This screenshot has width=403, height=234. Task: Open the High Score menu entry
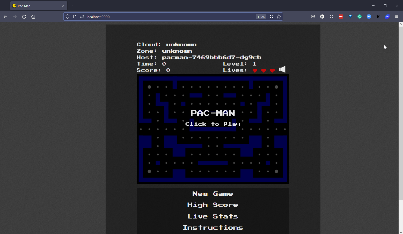pyautogui.click(x=213, y=205)
